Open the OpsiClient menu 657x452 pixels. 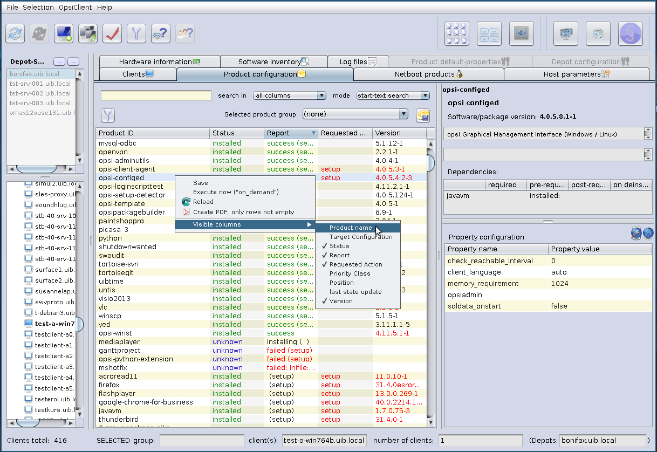tap(76, 7)
